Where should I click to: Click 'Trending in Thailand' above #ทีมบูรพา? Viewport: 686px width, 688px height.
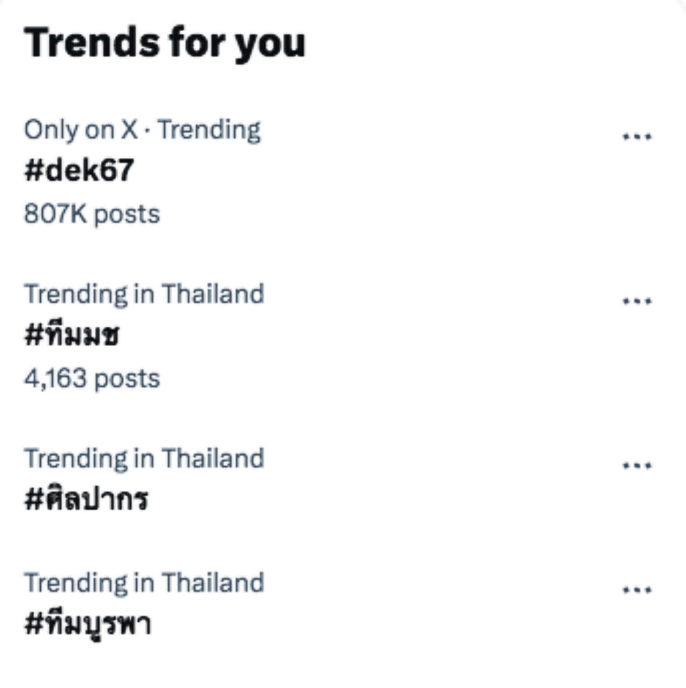click(x=144, y=583)
